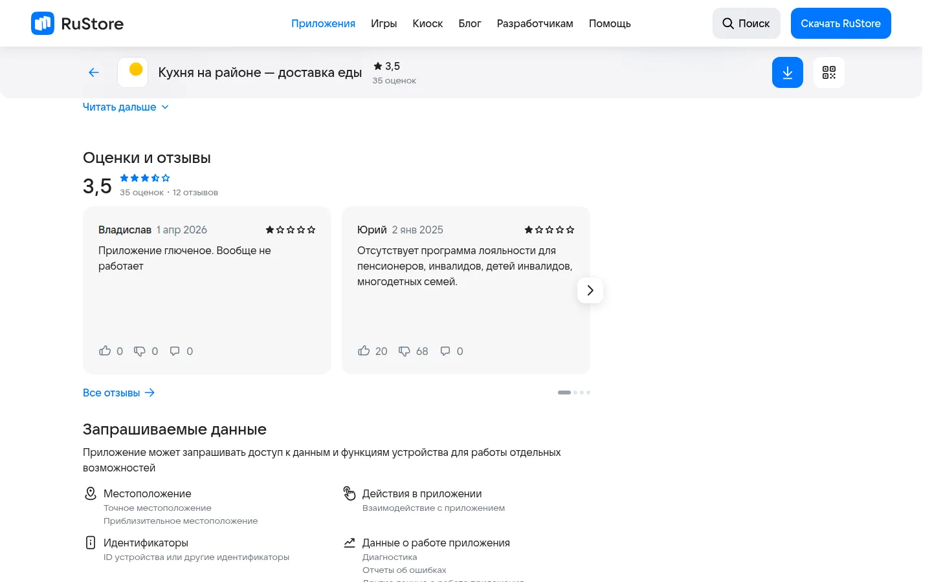Click the Местоположение location pin icon
Viewport: 932px width, 582px height.
(91, 493)
